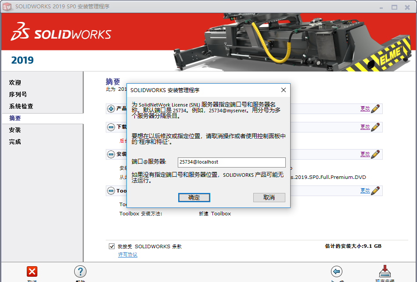
Task: Select 欢迎 in the left sidebar
Action: click(x=15, y=82)
